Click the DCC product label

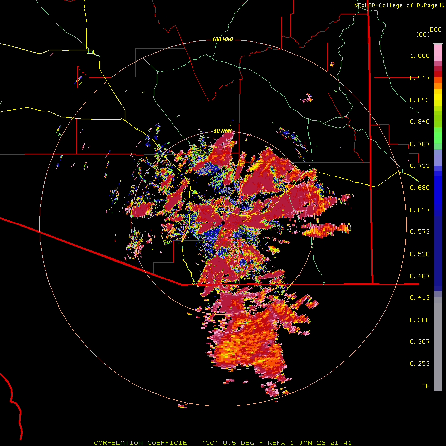(435, 30)
